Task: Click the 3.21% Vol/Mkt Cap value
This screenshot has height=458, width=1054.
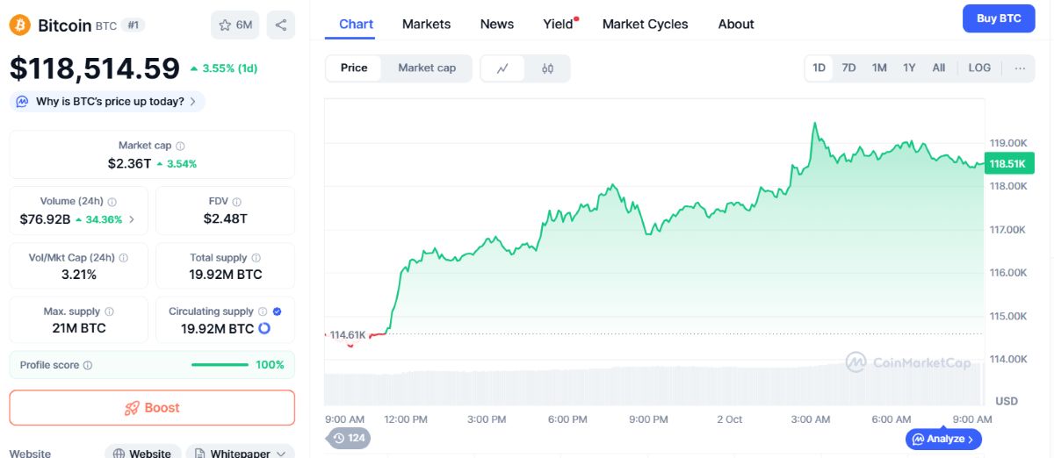Action: coord(78,275)
